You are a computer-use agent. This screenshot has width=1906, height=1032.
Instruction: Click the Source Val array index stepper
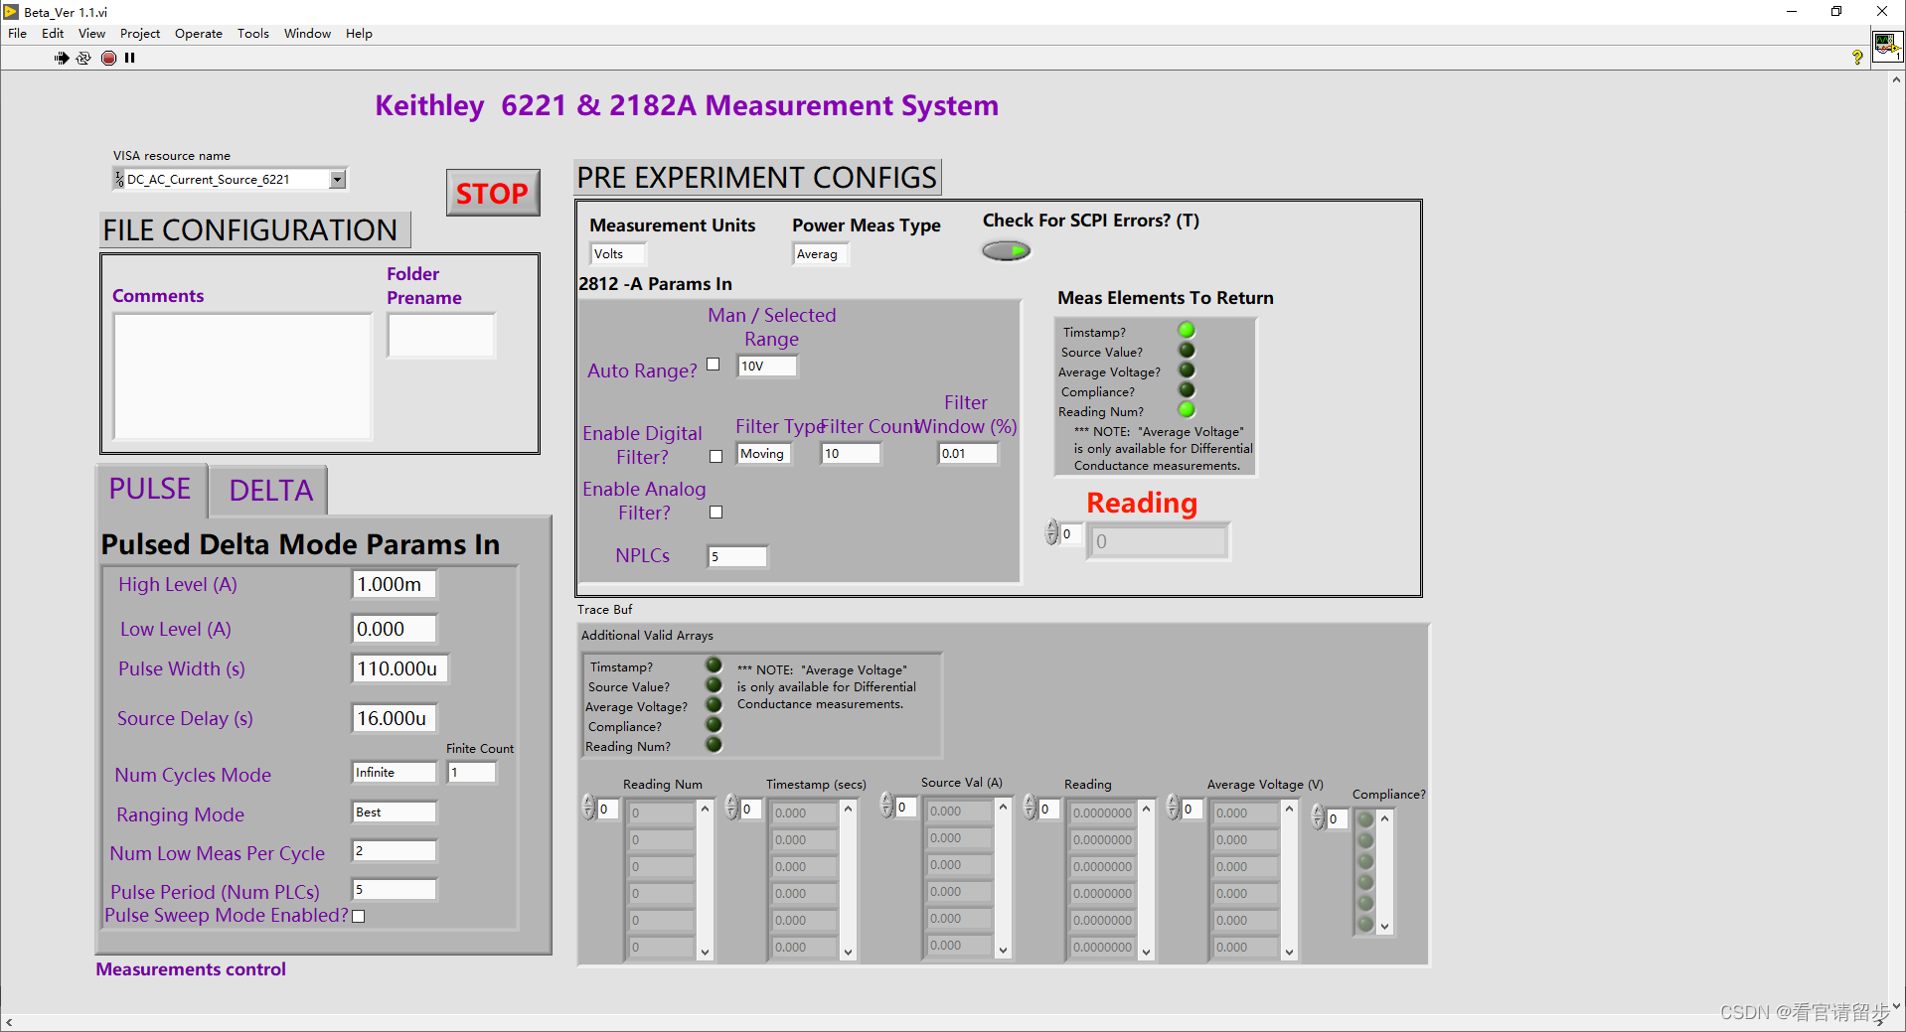point(886,806)
